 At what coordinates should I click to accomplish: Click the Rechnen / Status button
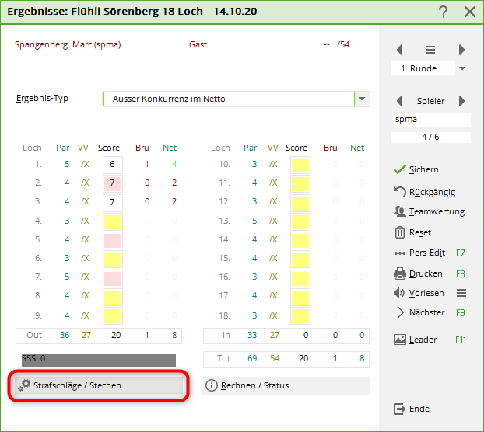[286, 385]
